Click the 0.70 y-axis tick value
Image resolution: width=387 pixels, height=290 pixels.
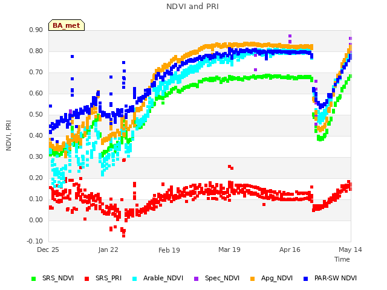pos(36,72)
